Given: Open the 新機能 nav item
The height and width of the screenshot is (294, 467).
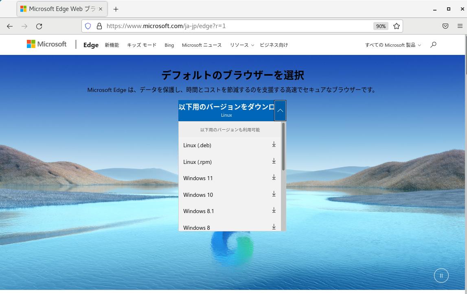Looking at the screenshot, I should pos(112,45).
